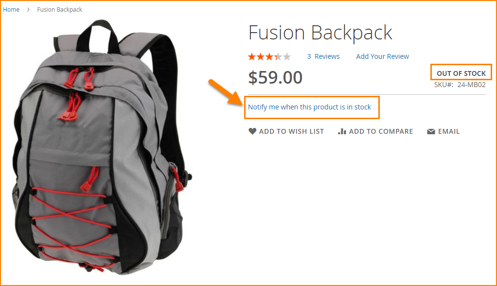This screenshot has width=497, height=286.
Task: Click the SKU number 24-MB02
Action: tap(471, 85)
